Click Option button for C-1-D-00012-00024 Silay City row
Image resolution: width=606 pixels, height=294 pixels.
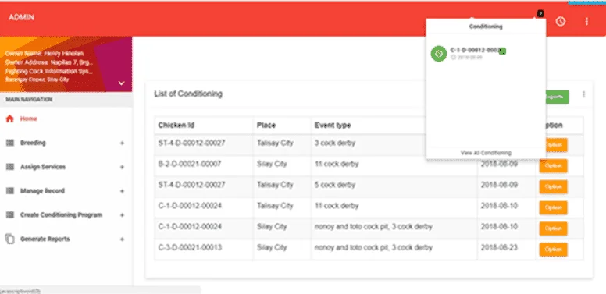tap(553, 228)
